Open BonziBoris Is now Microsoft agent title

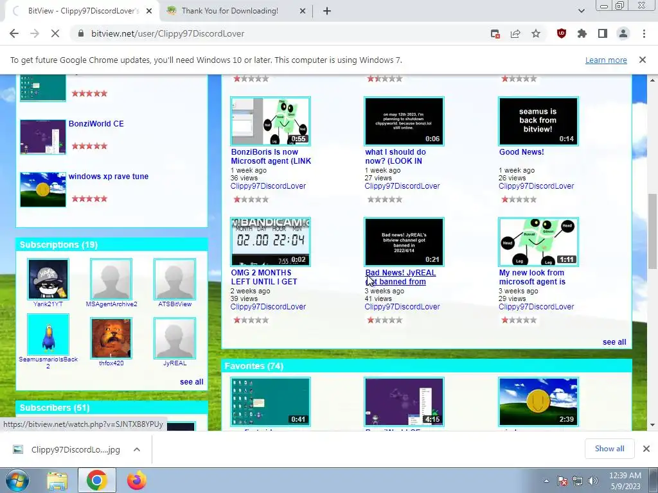[271, 157]
